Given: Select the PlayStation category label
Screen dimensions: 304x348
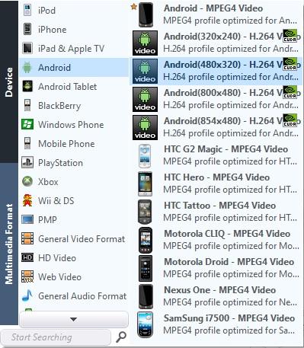Looking at the screenshot, I should tap(60, 163).
